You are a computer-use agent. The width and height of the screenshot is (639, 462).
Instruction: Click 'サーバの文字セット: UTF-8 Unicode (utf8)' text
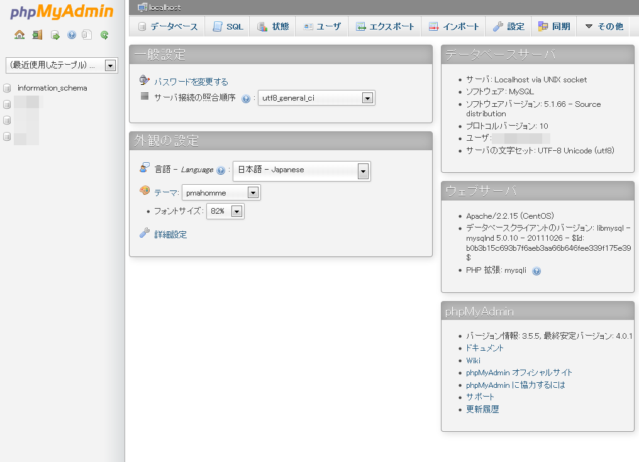click(x=540, y=151)
